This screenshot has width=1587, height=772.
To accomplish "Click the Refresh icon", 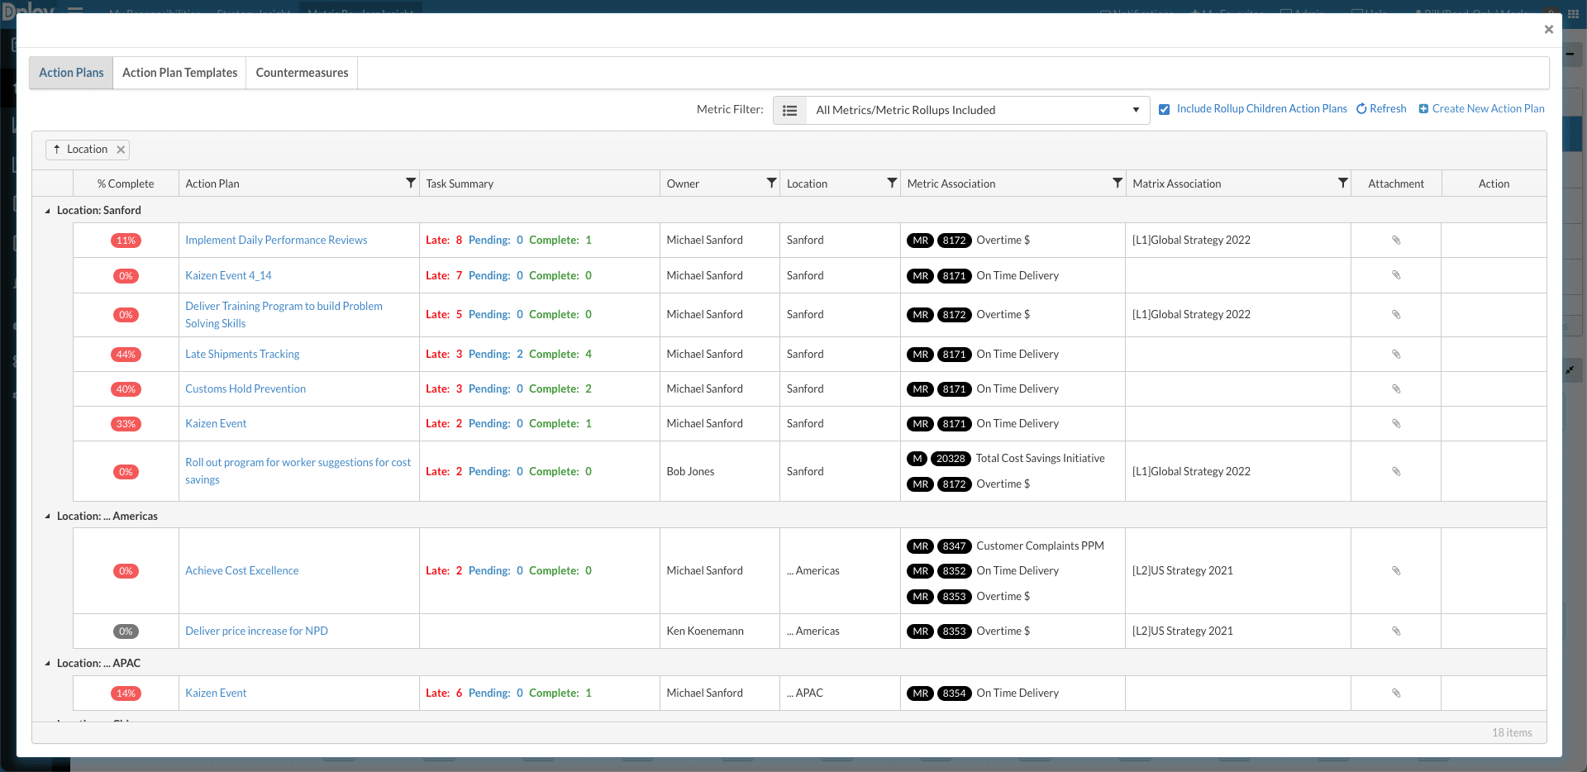I will coord(1362,108).
